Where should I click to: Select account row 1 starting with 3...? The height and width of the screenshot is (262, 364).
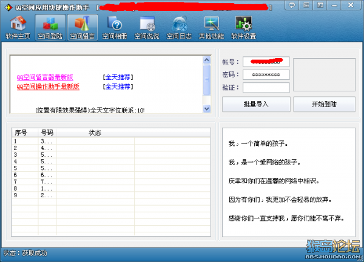click(111, 142)
